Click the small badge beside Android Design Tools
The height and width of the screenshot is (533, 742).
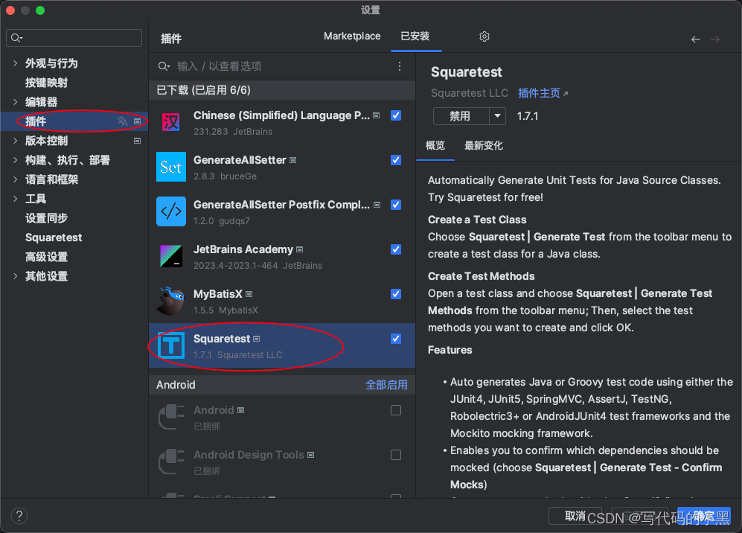click(311, 455)
